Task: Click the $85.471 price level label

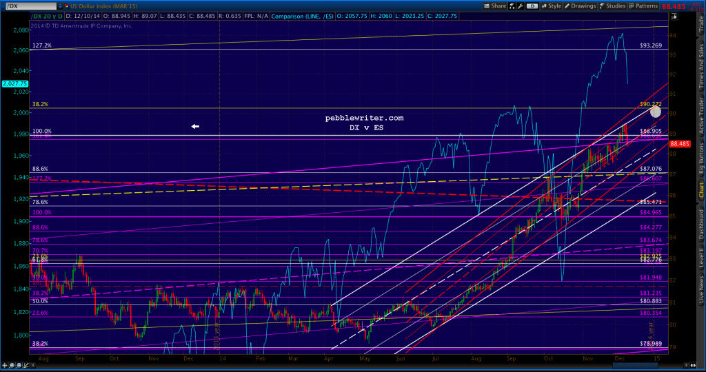Action: click(651, 202)
